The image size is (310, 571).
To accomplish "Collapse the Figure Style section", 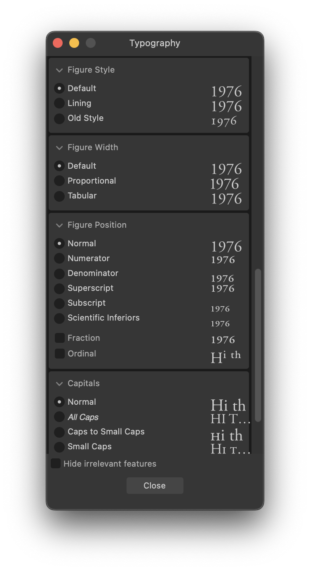I will click(x=59, y=70).
